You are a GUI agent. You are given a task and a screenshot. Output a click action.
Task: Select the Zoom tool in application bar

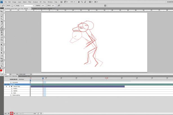point(82,2)
